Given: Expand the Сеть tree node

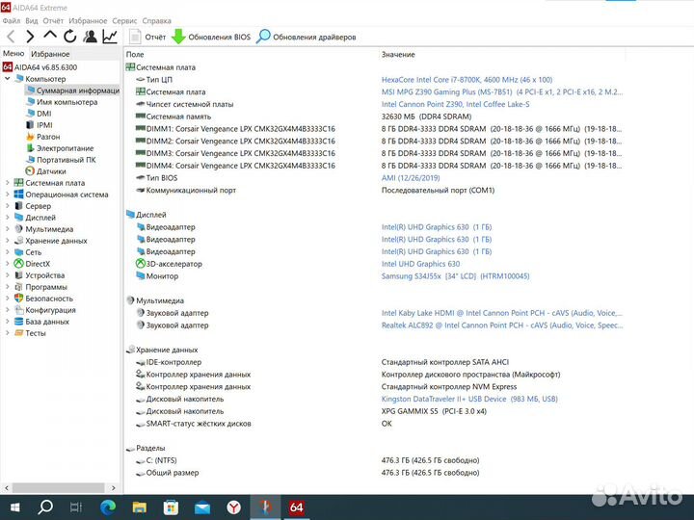Looking at the screenshot, I should (x=7, y=252).
